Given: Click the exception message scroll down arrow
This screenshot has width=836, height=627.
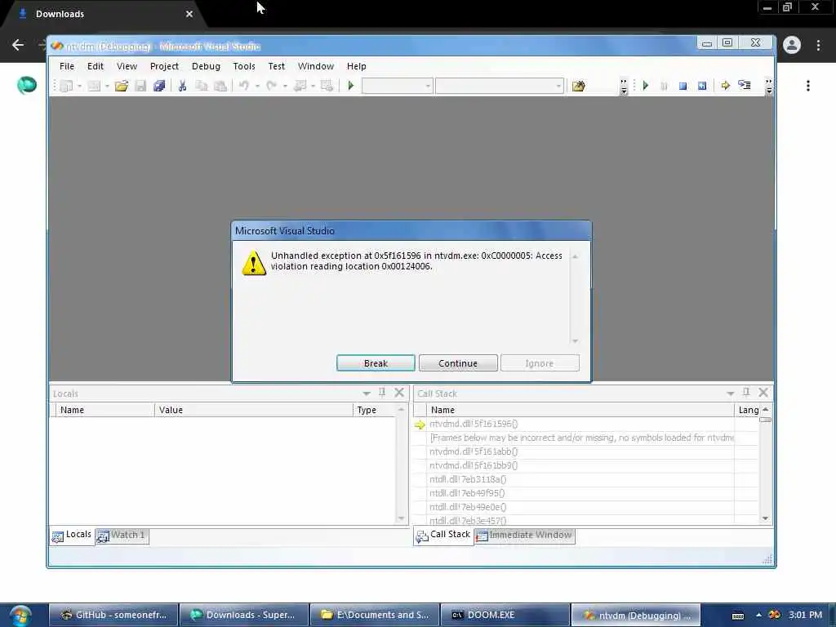Looking at the screenshot, I should [x=575, y=340].
